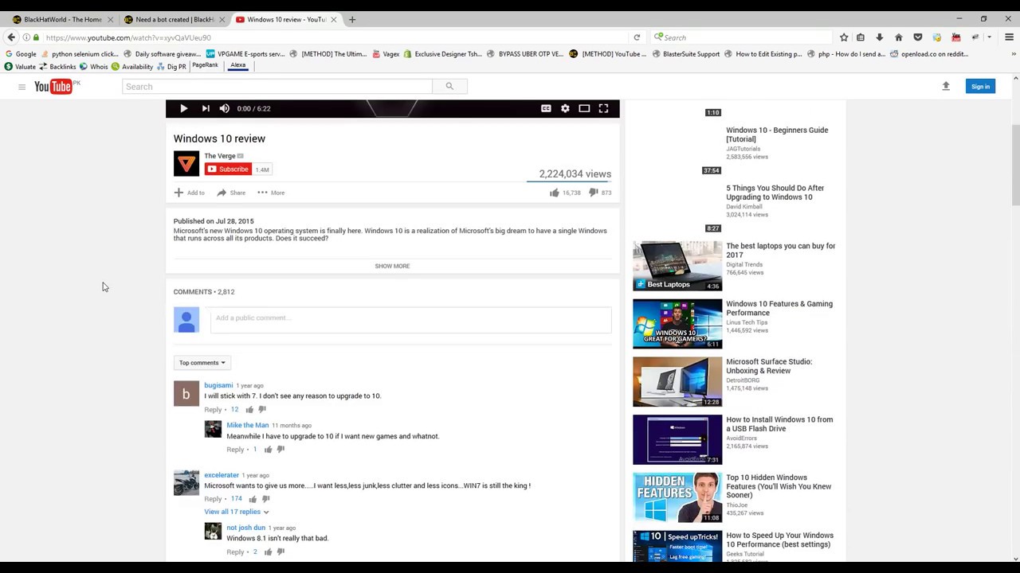
Task: Focus the YouTube search box
Action: pos(277,86)
